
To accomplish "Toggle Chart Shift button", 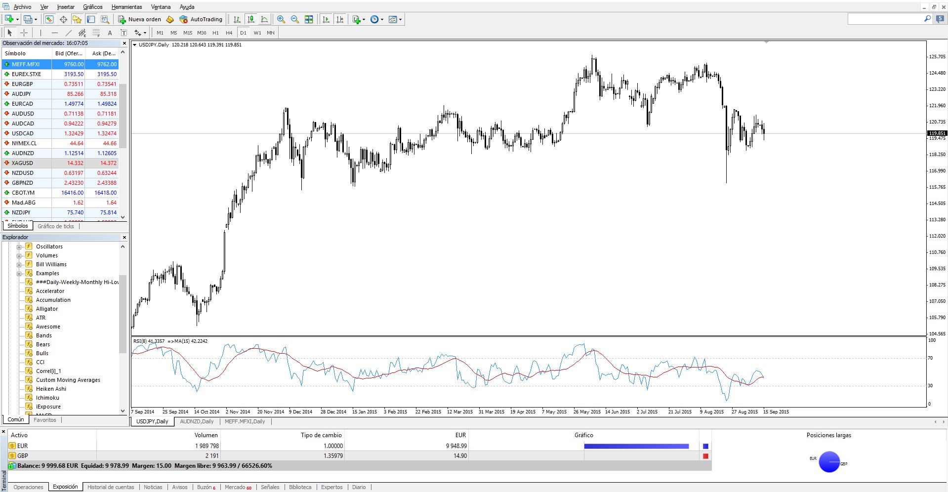I will [340, 19].
